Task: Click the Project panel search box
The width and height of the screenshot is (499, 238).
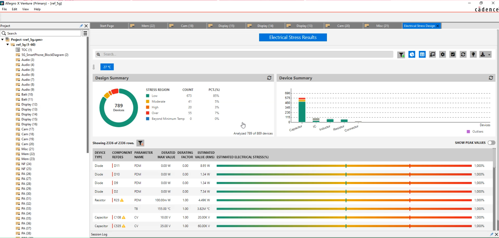Action: click(41, 33)
